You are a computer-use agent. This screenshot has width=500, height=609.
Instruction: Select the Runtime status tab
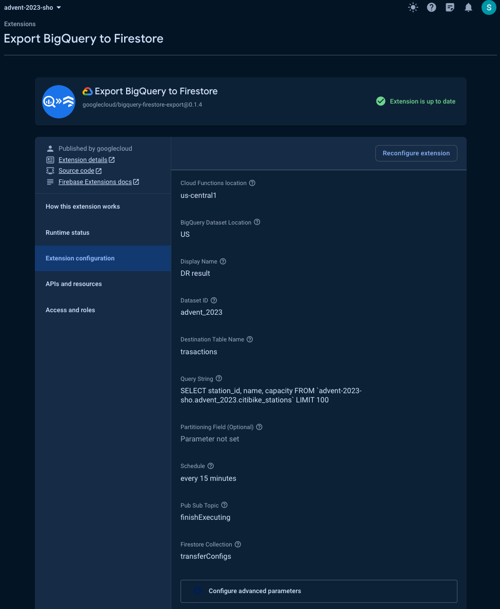pyautogui.click(x=103, y=233)
